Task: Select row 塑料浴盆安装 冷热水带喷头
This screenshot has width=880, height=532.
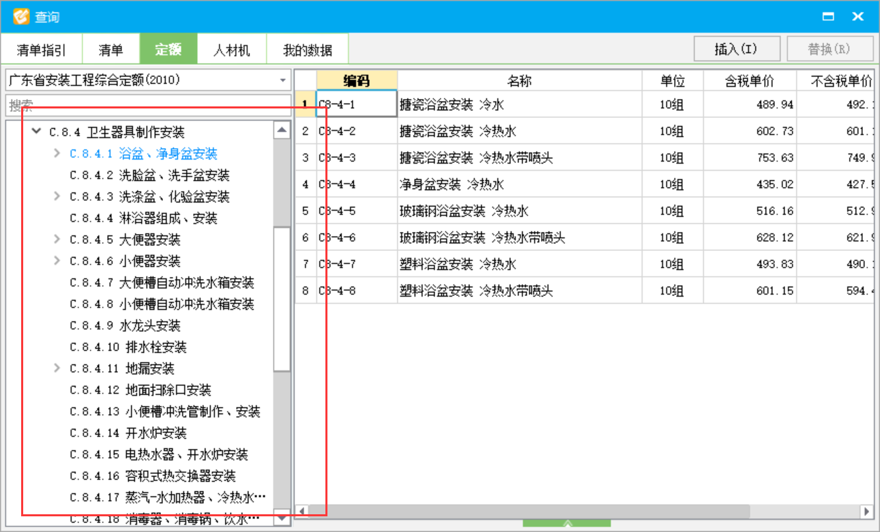Action: [x=520, y=291]
